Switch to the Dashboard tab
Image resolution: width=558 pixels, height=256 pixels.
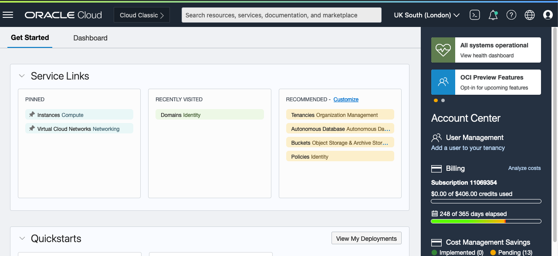[90, 38]
